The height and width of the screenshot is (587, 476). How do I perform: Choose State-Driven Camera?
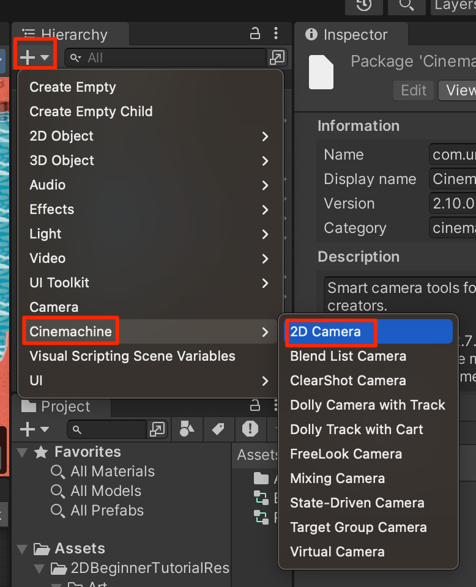click(x=368, y=503)
